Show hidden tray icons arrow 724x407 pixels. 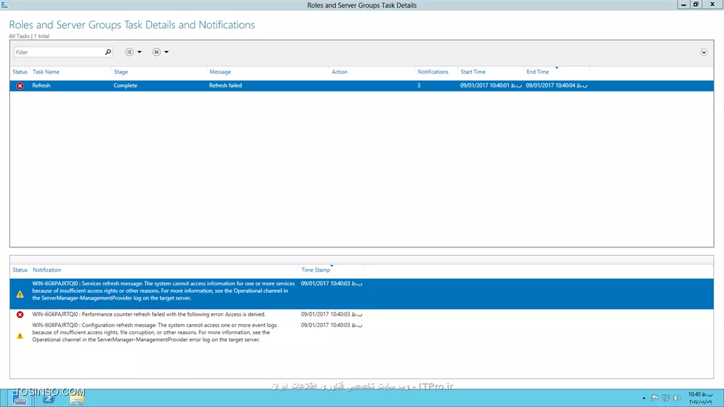pyautogui.click(x=643, y=399)
